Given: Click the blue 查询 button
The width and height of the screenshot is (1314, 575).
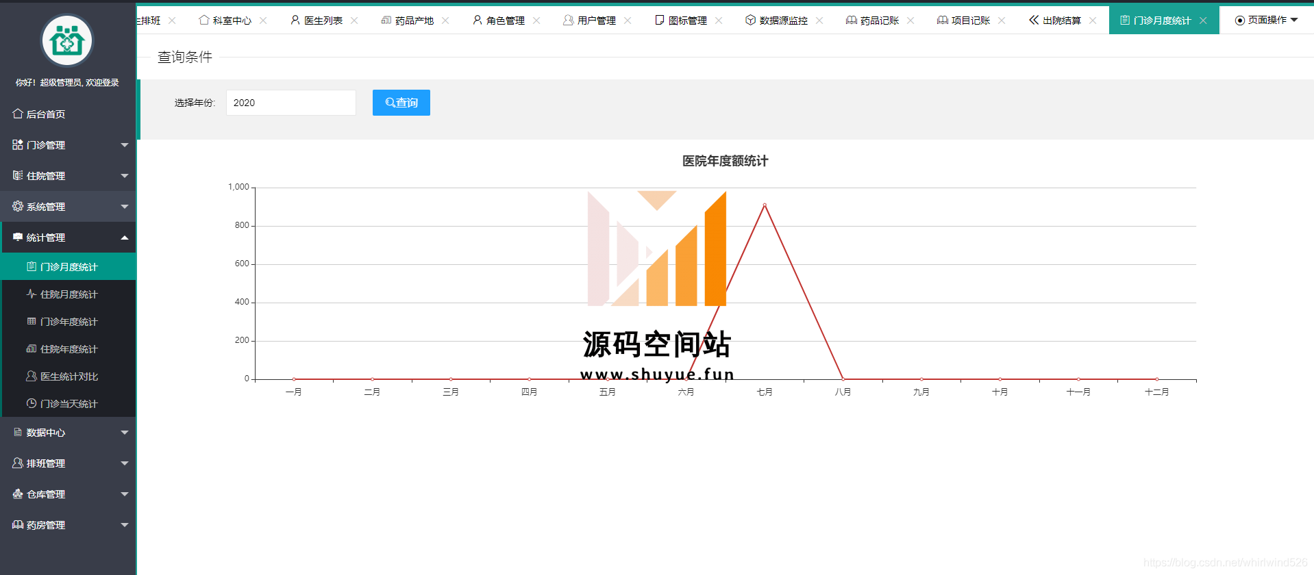Looking at the screenshot, I should pos(401,103).
